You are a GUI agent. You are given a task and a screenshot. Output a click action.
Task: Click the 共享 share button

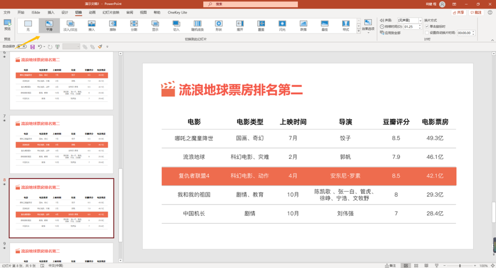459,12
